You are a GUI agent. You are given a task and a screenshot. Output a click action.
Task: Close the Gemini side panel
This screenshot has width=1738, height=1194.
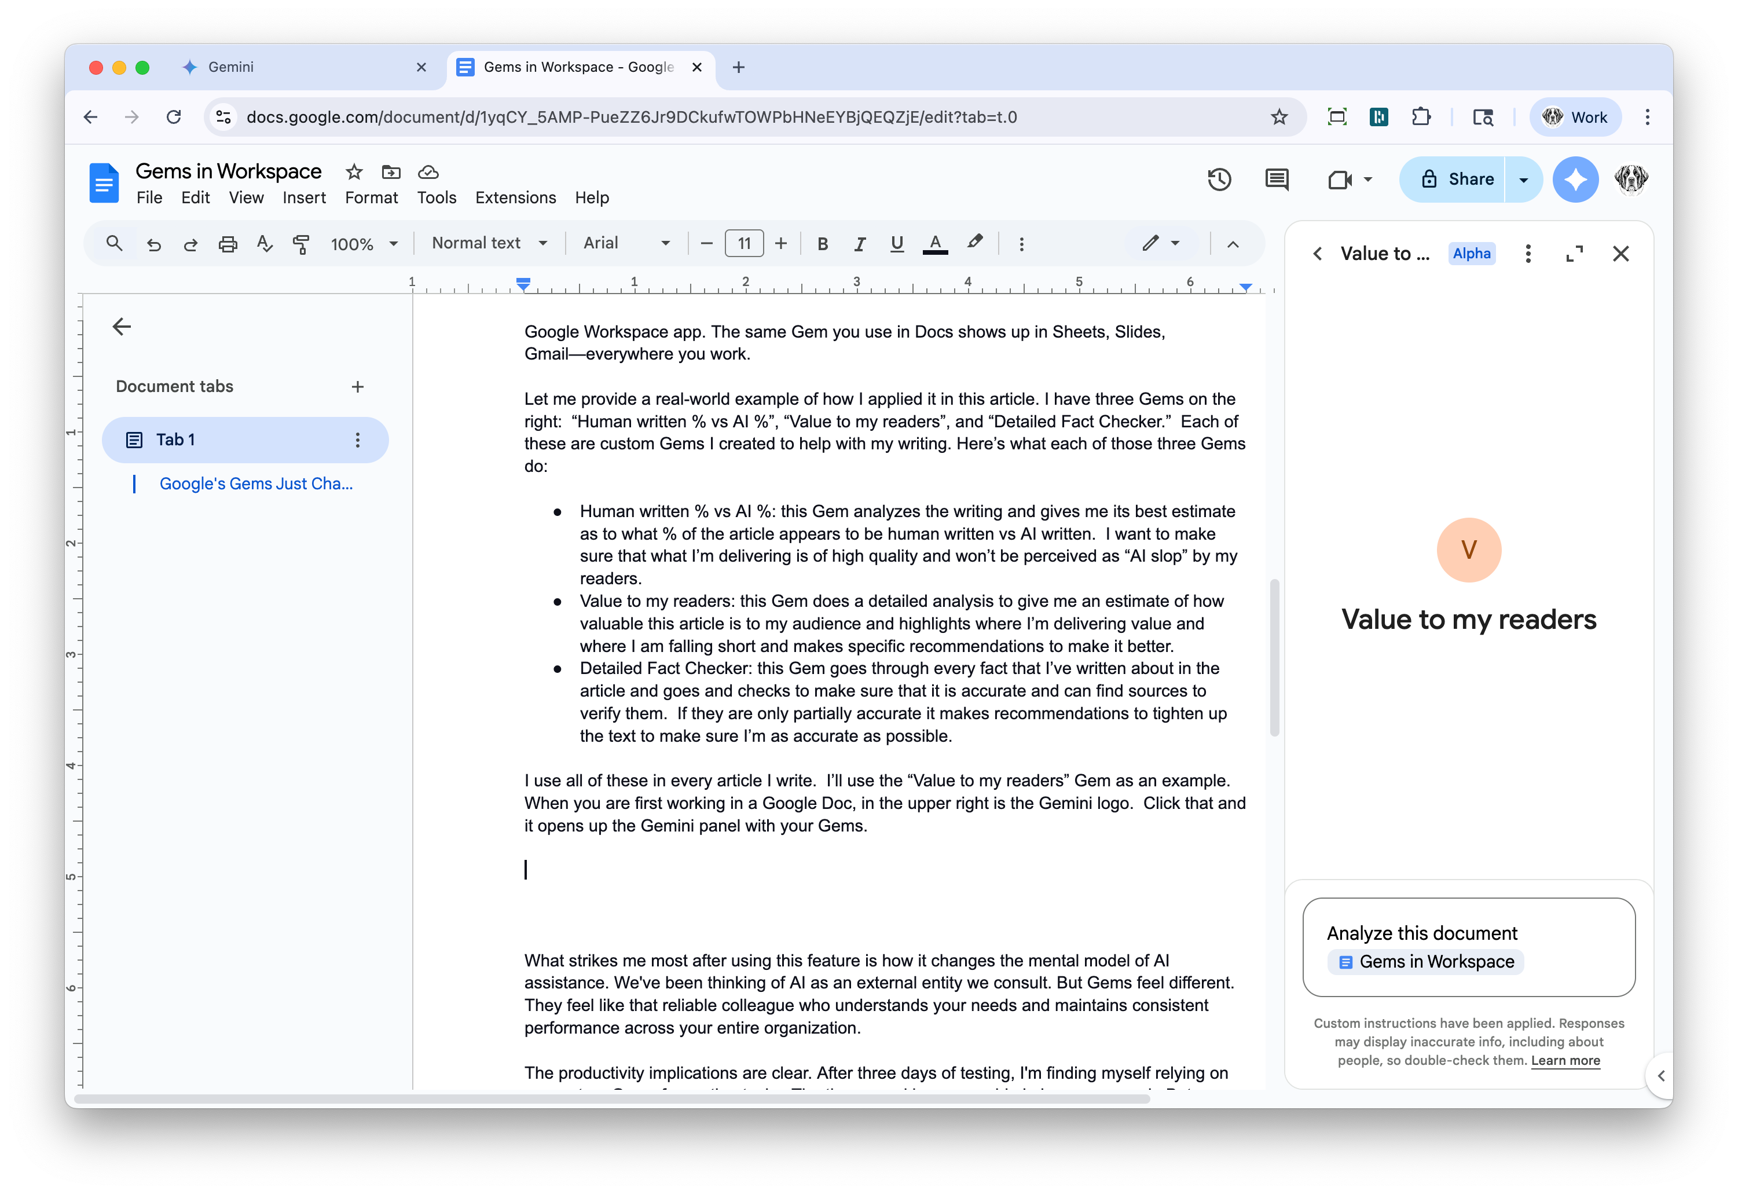[x=1620, y=254]
